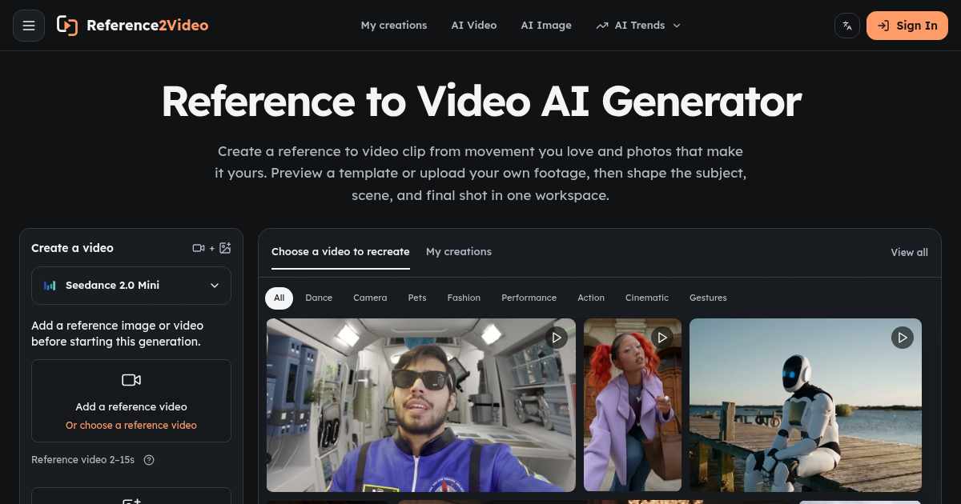This screenshot has height=504, width=961.
Task: Click the Seedance model bars icon
Action: (x=50, y=286)
